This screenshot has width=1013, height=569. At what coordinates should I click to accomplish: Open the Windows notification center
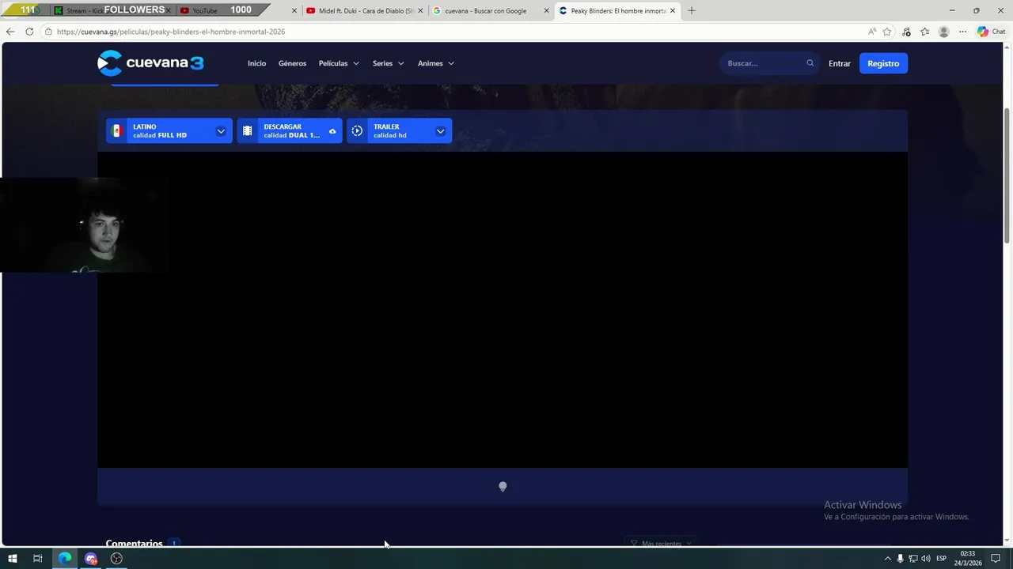[x=996, y=559]
